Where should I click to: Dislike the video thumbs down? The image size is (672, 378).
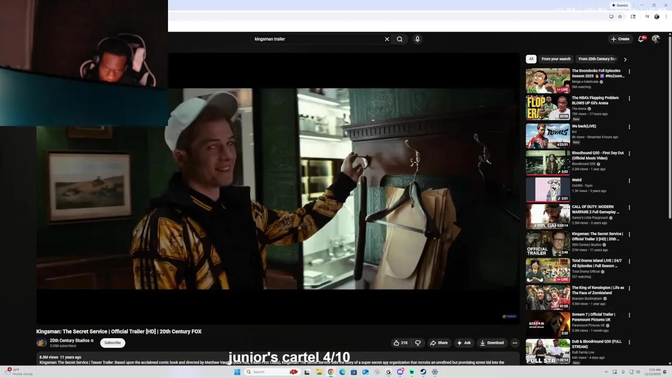coord(418,343)
